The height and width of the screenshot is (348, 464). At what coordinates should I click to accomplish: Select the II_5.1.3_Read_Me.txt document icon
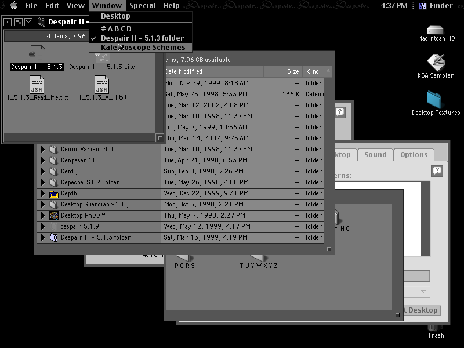(37, 85)
